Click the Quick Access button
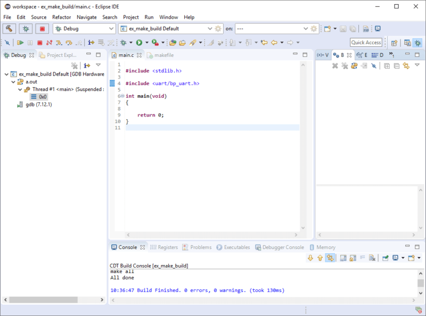The height and width of the screenshot is (316, 426). coord(366,42)
